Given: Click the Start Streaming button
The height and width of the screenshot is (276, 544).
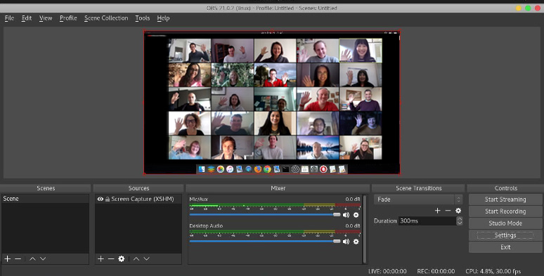Looking at the screenshot, I should click(x=505, y=199).
